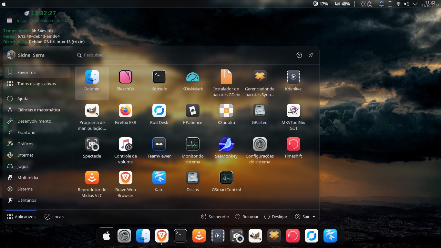Switch to the Locais tab

coord(55,217)
